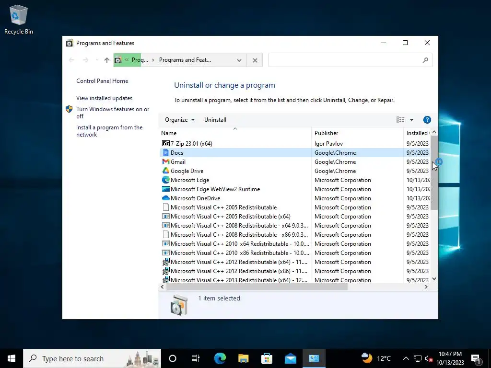The width and height of the screenshot is (491, 368).
Task: Select the 7-Zip 23.01 (x64) program icon
Action: coord(165,143)
